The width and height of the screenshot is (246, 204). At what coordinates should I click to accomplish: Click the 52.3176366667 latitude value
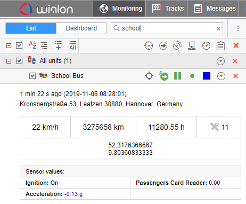click(130, 145)
